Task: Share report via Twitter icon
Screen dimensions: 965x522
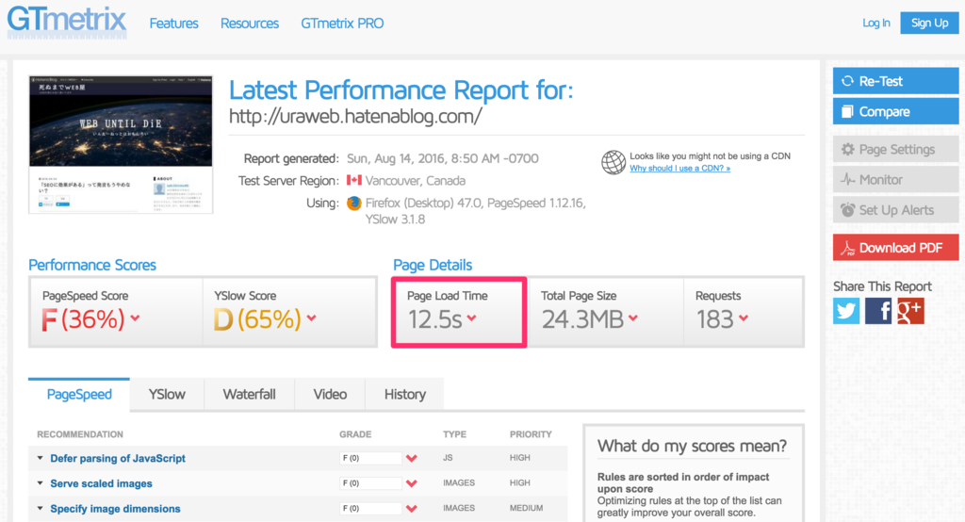Action: 846,311
